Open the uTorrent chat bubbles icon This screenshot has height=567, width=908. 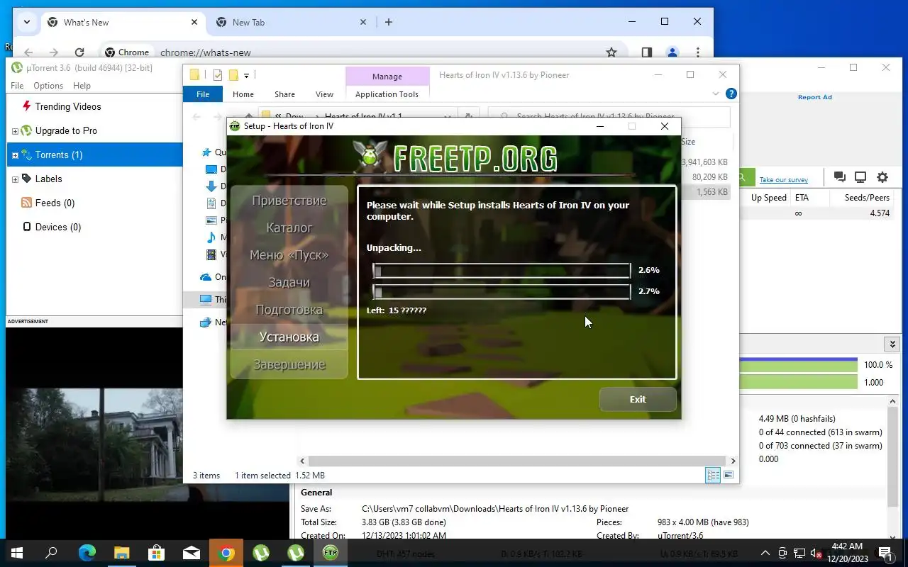pos(840,177)
